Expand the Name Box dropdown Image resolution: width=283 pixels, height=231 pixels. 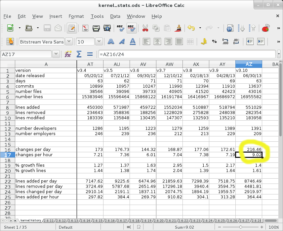pos(56,54)
